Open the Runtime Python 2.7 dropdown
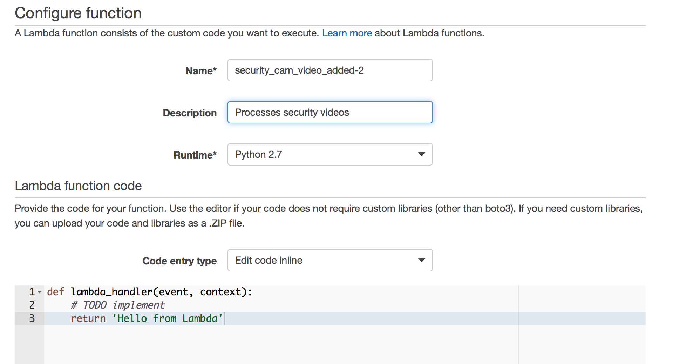This screenshot has width=673, height=364. coord(330,154)
